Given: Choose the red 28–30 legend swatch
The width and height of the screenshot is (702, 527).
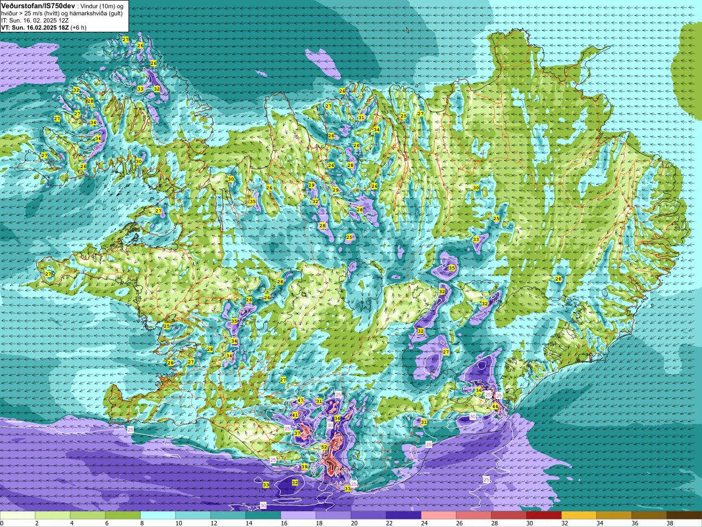Looking at the screenshot, I should point(509,515).
